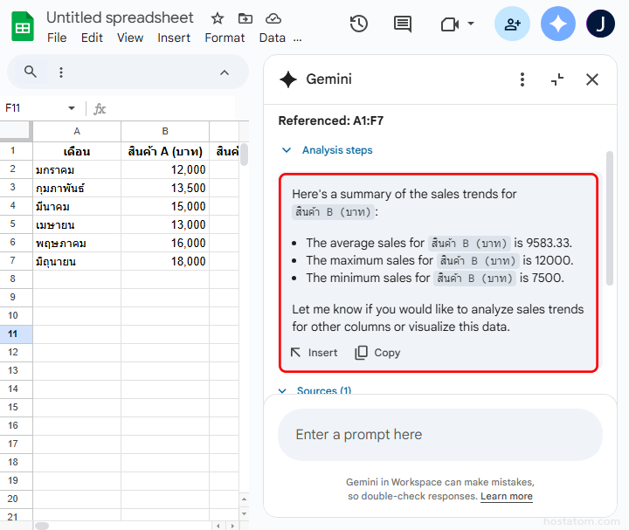
Task: Open version history clock icon
Action: coord(359,24)
